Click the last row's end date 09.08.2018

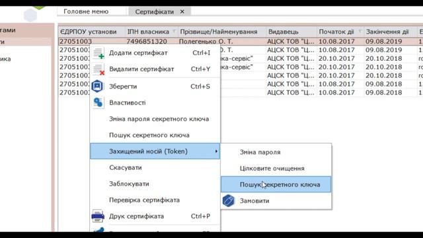pyautogui.click(x=384, y=93)
